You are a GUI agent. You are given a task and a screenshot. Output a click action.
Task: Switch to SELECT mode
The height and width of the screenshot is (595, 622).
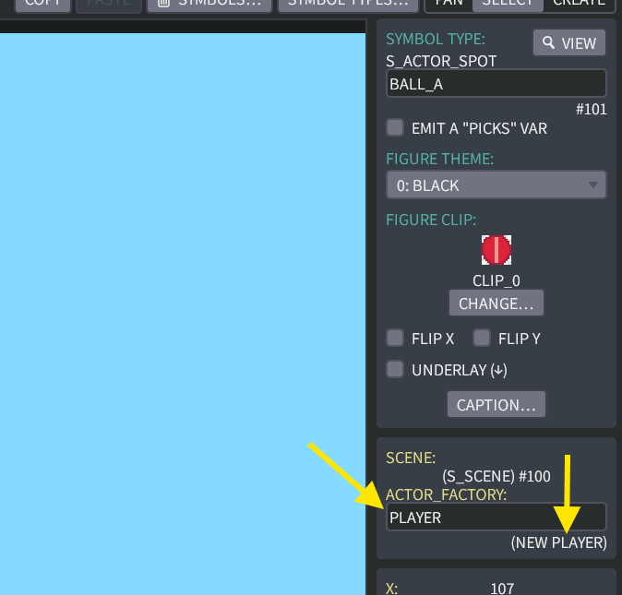click(508, 4)
